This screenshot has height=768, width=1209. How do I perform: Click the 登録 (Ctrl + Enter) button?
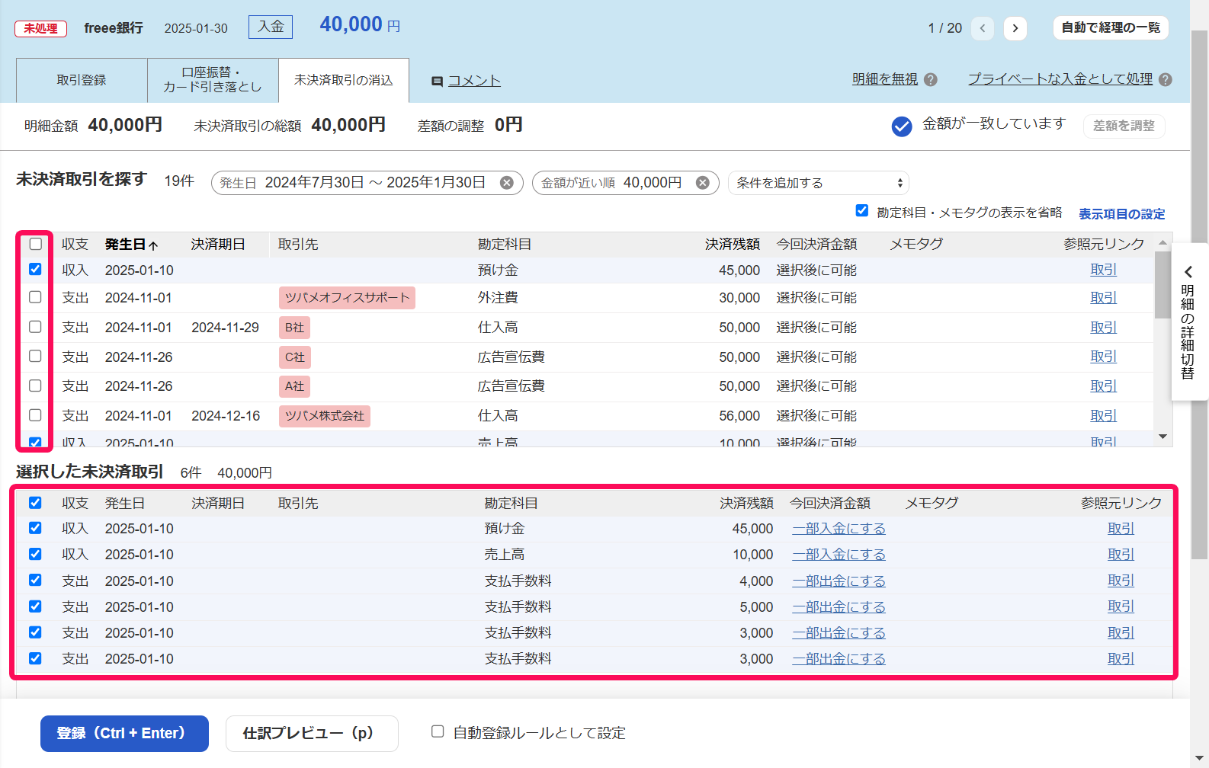[x=124, y=734]
